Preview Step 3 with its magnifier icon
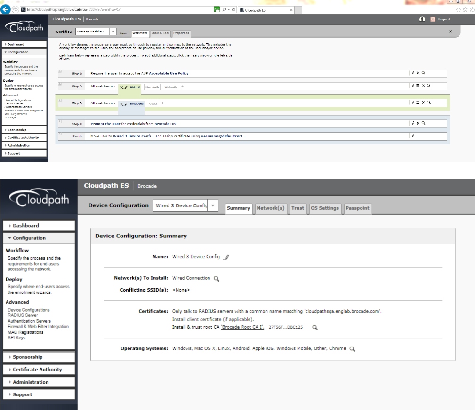 pos(429,102)
